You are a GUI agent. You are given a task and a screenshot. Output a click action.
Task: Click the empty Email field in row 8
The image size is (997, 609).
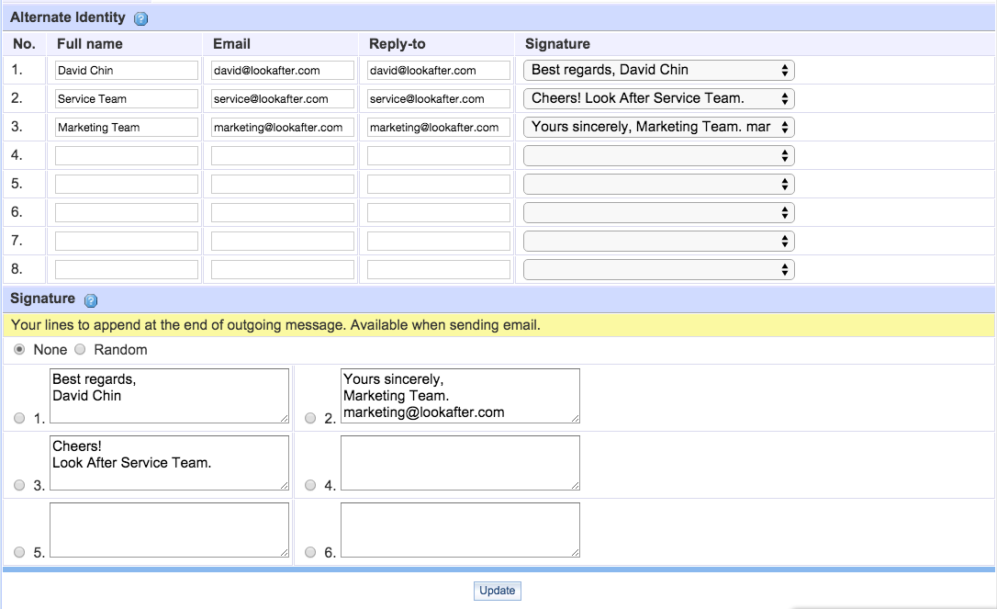coord(283,270)
